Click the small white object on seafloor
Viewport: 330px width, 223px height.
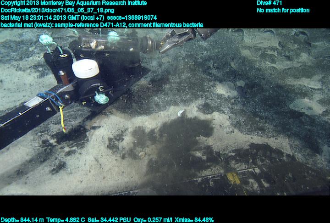[x=181, y=113]
